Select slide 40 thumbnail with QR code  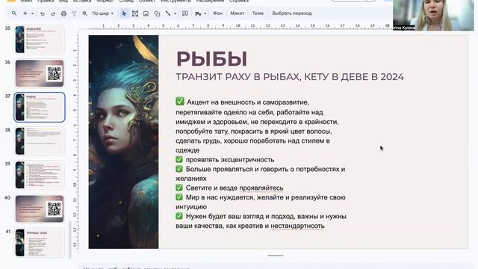click(x=40, y=209)
